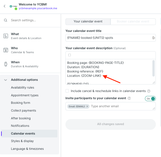This screenshot has height=157, width=161.
Task: Open help icon beside Invite participants
Action: (129, 98)
